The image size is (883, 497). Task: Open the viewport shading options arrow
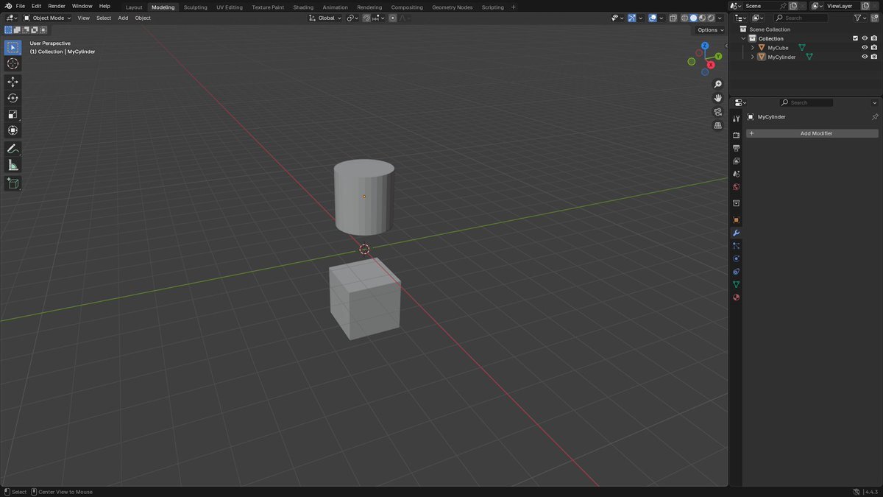[720, 18]
